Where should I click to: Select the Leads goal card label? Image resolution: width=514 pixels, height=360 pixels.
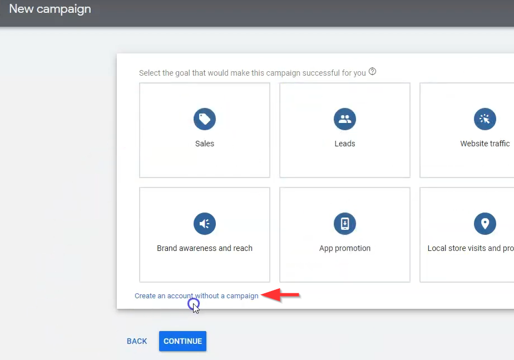344,144
